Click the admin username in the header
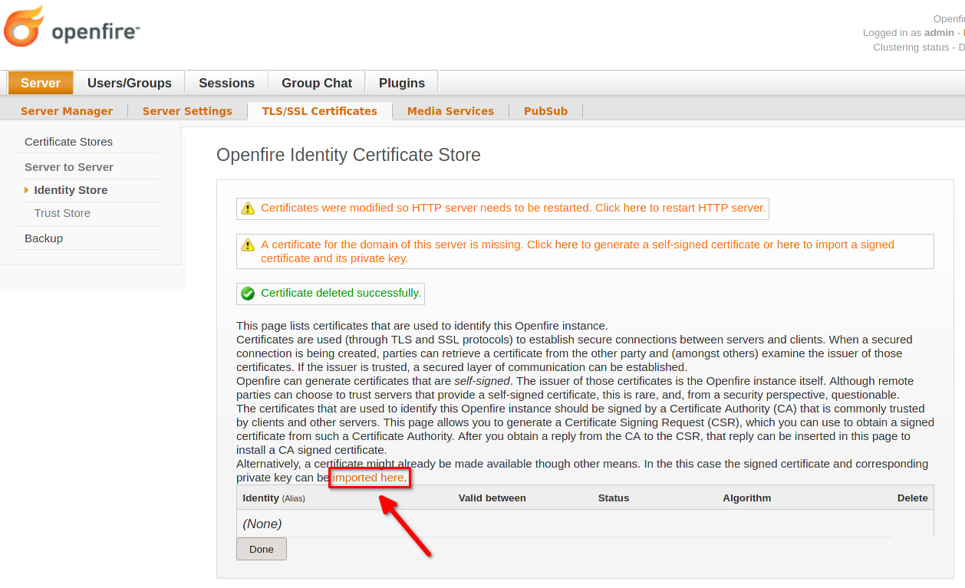 click(x=939, y=33)
